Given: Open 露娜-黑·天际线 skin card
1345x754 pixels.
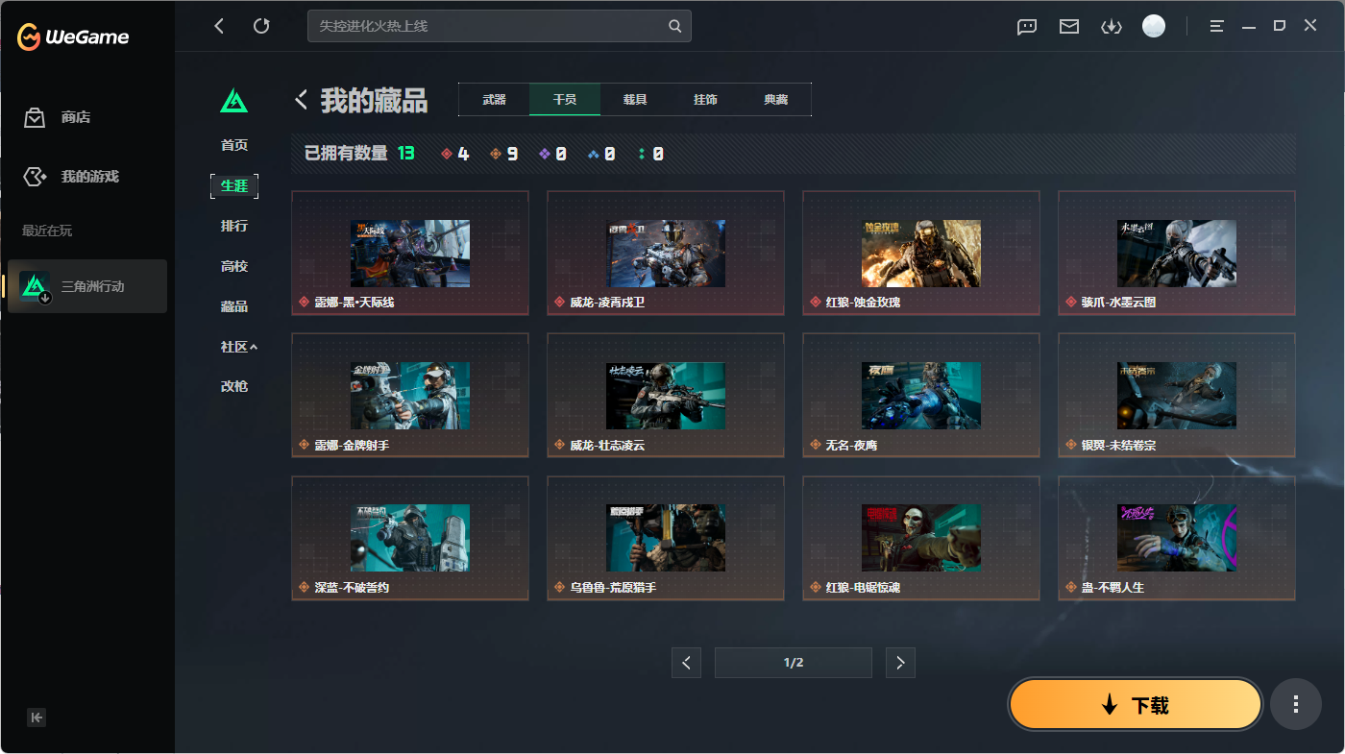Looking at the screenshot, I should point(410,254).
